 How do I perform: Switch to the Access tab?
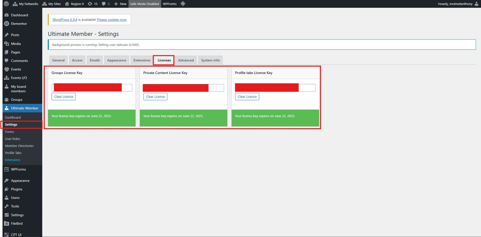tap(77, 60)
